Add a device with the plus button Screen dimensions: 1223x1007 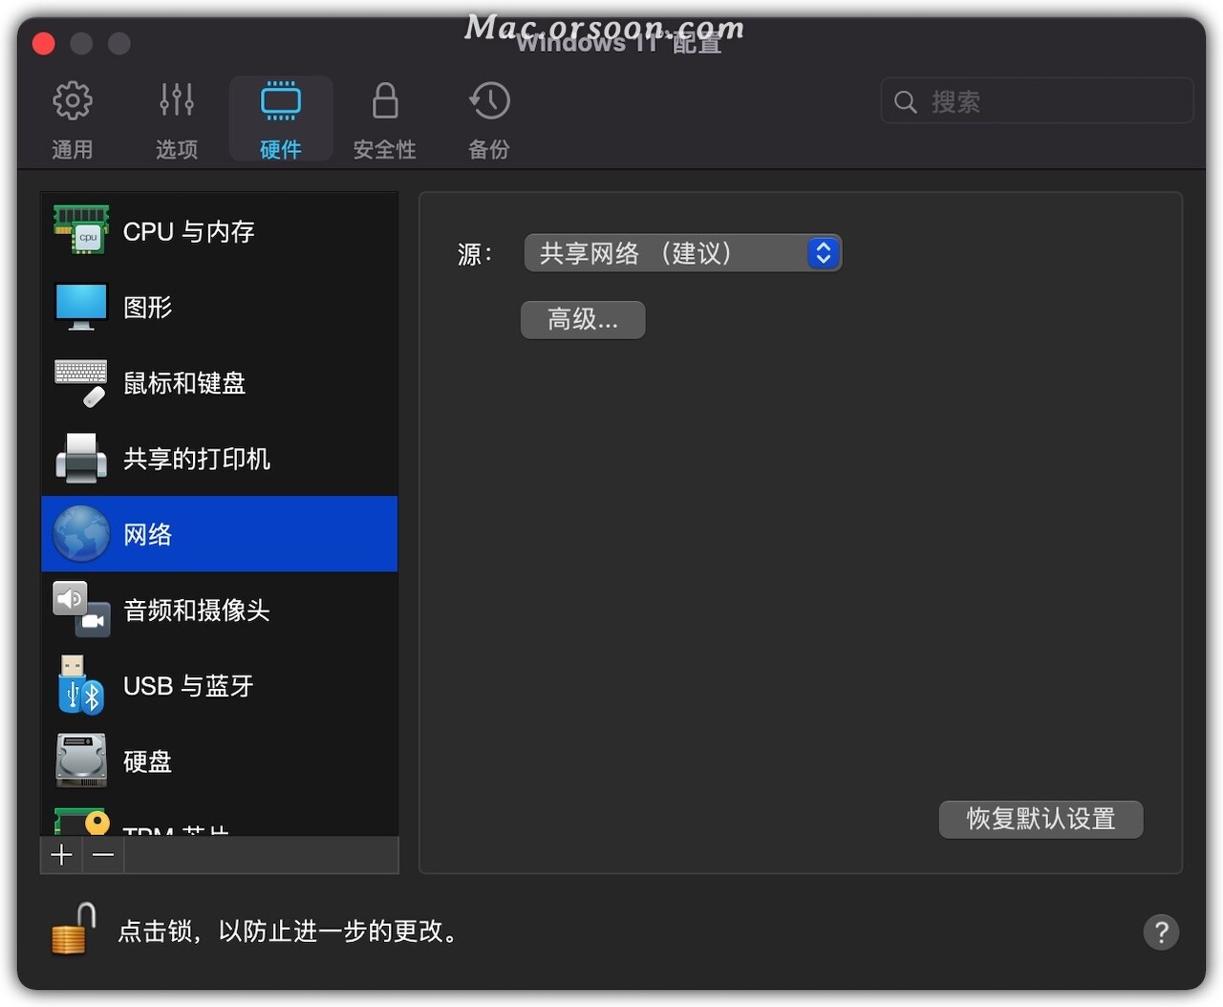click(x=62, y=855)
